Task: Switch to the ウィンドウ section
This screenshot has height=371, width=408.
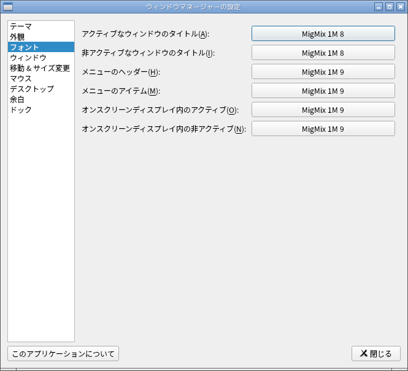Action: tap(41, 58)
